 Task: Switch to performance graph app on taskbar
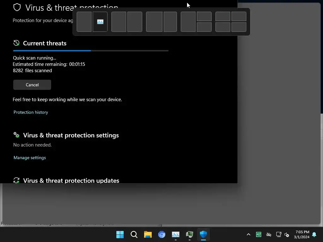click(175, 234)
